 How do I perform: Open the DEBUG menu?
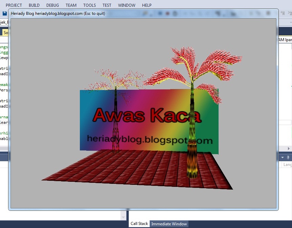[52, 5]
